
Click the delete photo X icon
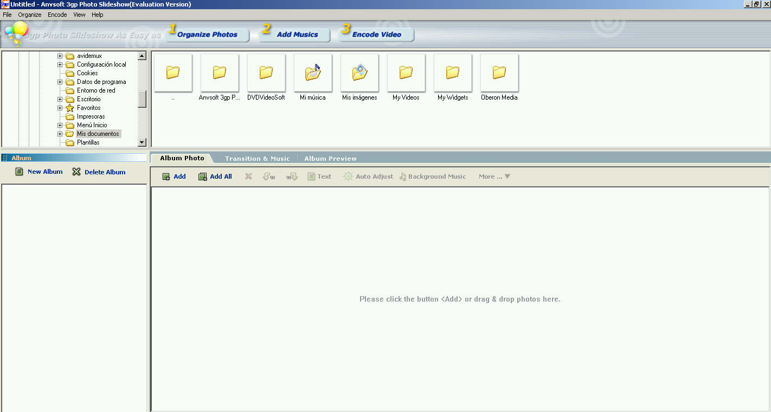coord(248,176)
